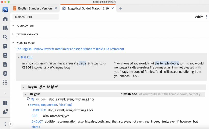Collapse the găm word entry
The height and width of the screenshot is (129, 209).
tap(25, 94)
